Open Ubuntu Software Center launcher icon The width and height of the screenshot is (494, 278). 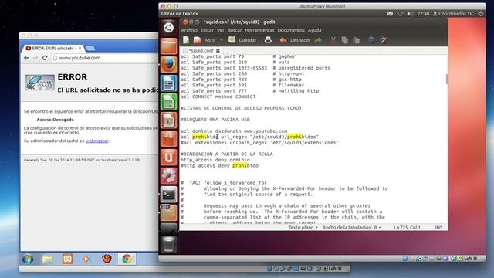(x=168, y=139)
